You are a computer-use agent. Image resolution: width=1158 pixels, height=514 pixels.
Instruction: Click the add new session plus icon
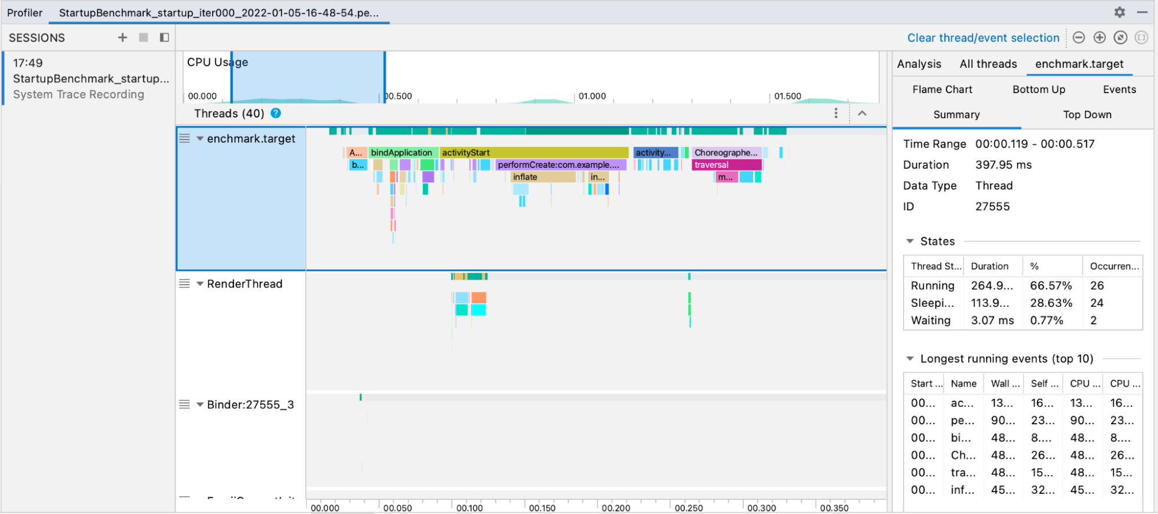click(122, 38)
